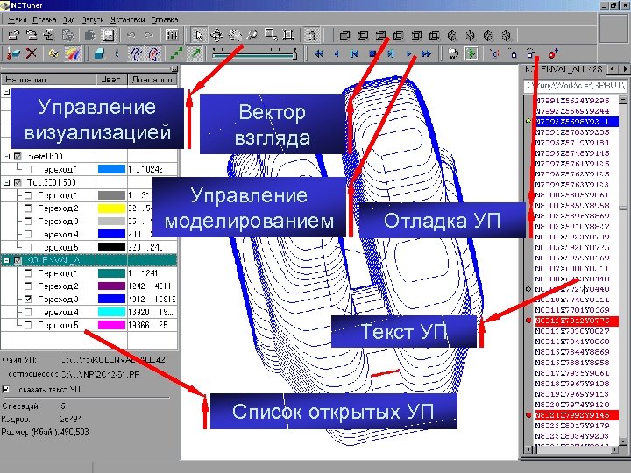Select the KOLENVAL tab in code panel

(564, 69)
